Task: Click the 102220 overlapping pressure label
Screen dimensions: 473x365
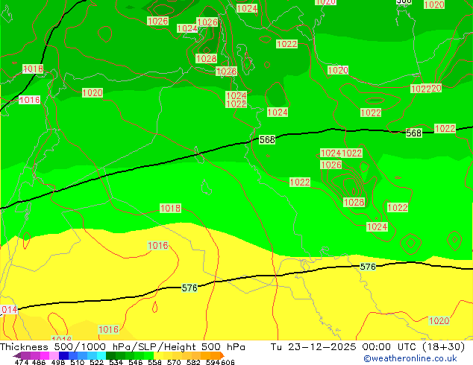Action: (x=426, y=89)
